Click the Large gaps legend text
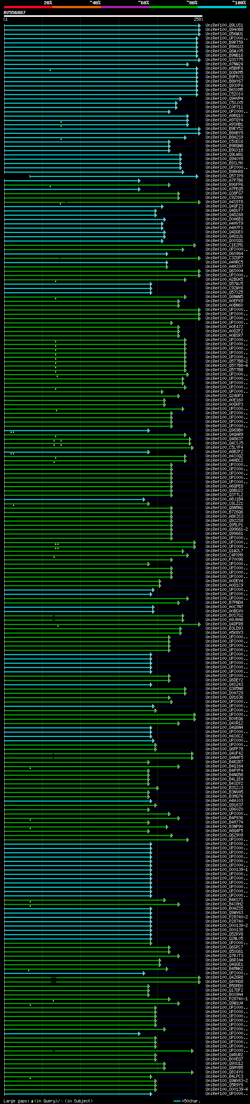 click(x=48, y=1101)
